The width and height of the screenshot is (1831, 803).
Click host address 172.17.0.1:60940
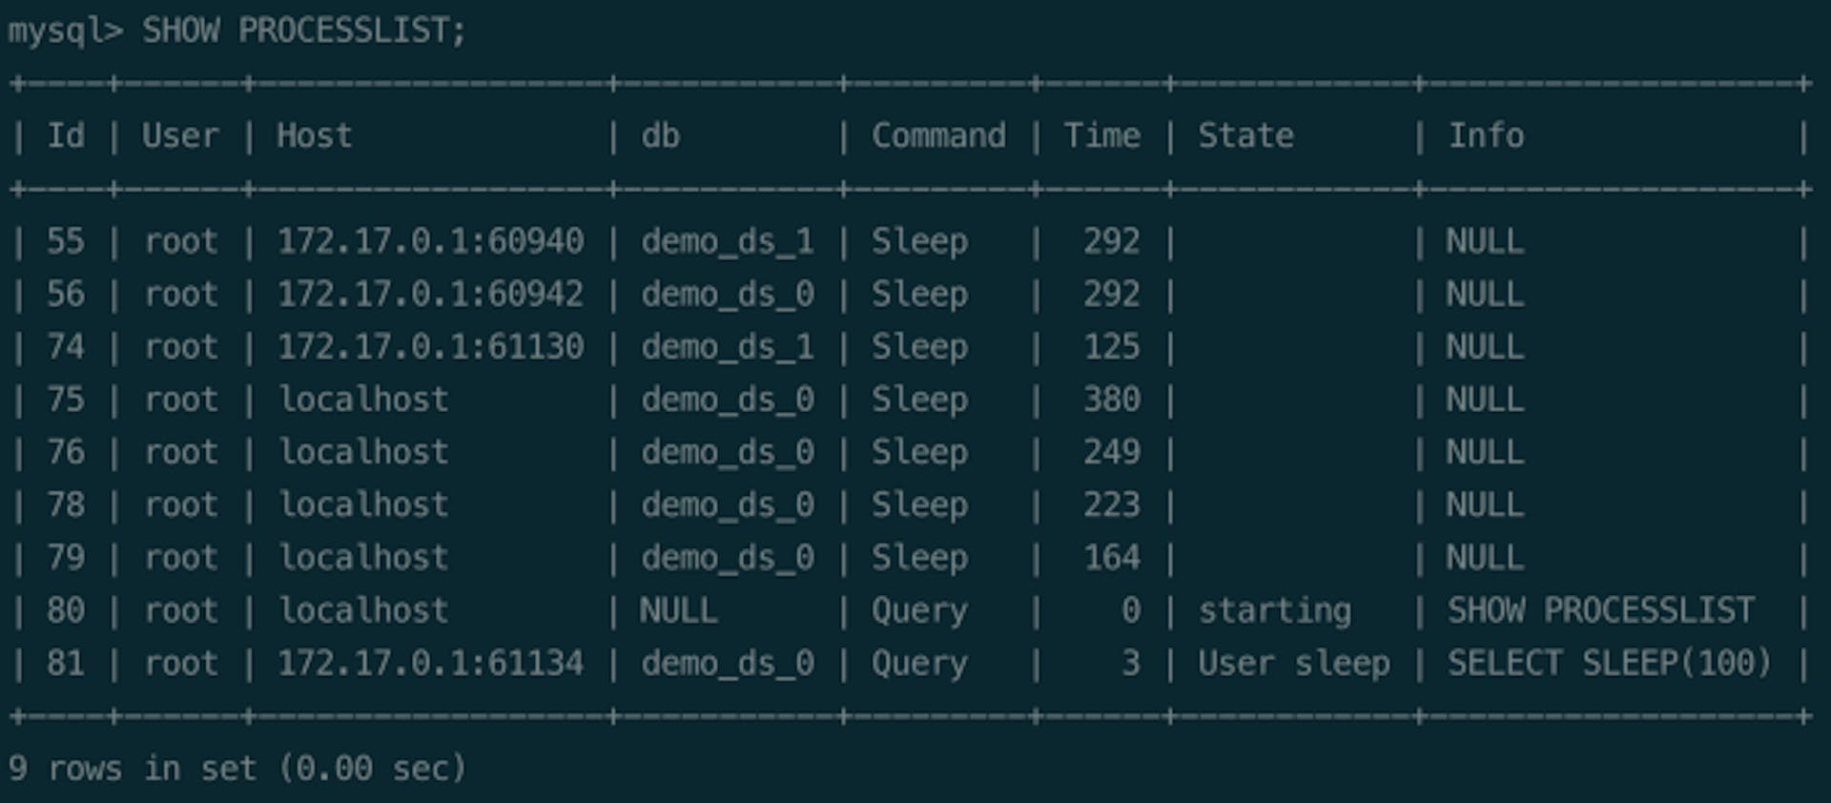(x=430, y=241)
